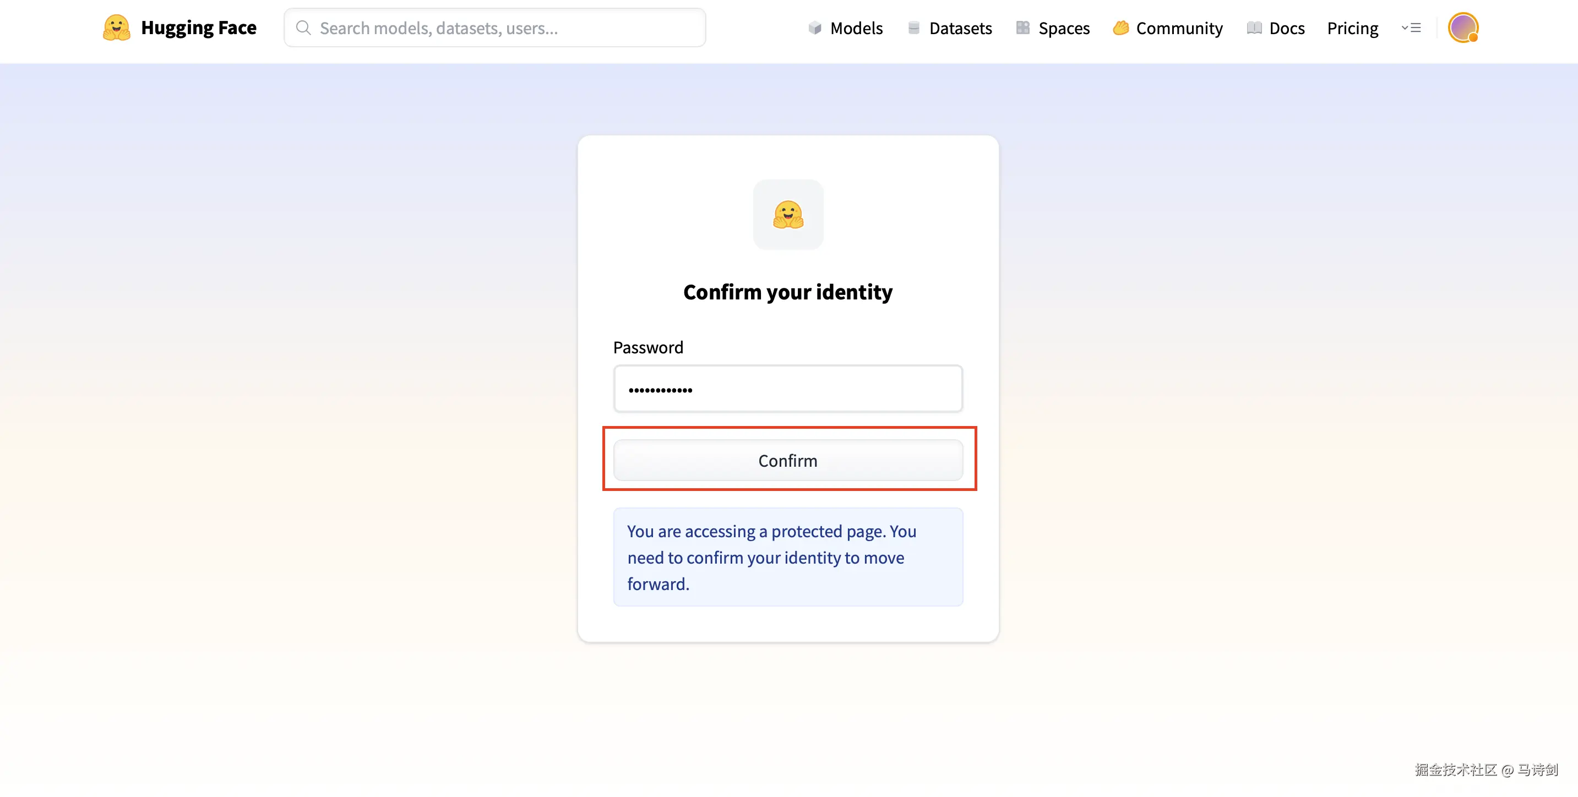
Task: Open your profile avatar icon
Action: point(1463,28)
